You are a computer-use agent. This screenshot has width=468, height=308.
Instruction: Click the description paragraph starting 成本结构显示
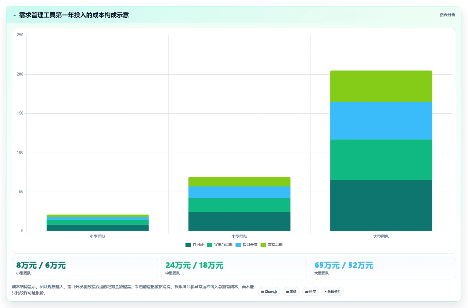click(x=133, y=290)
